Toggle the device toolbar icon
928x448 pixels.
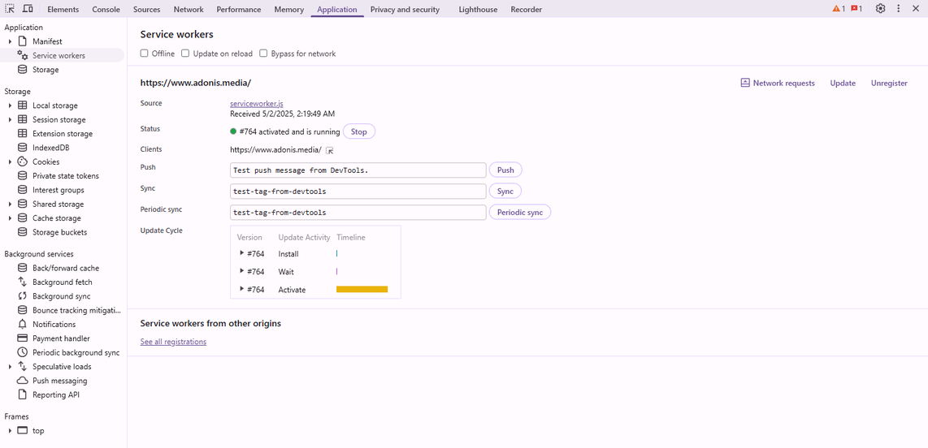[28, 9]
